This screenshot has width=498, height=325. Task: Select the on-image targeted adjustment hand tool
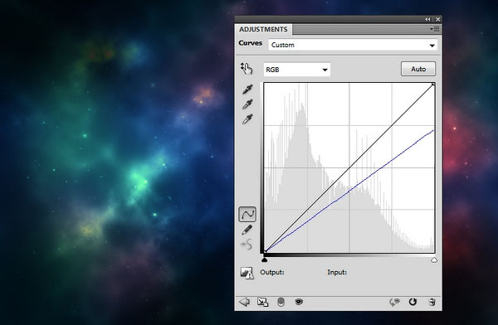pos(247,69)
